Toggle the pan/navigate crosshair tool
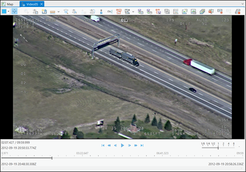 point(15,12)
